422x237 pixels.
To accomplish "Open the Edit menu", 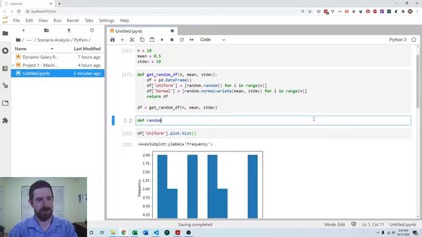I will coord(29,20).
